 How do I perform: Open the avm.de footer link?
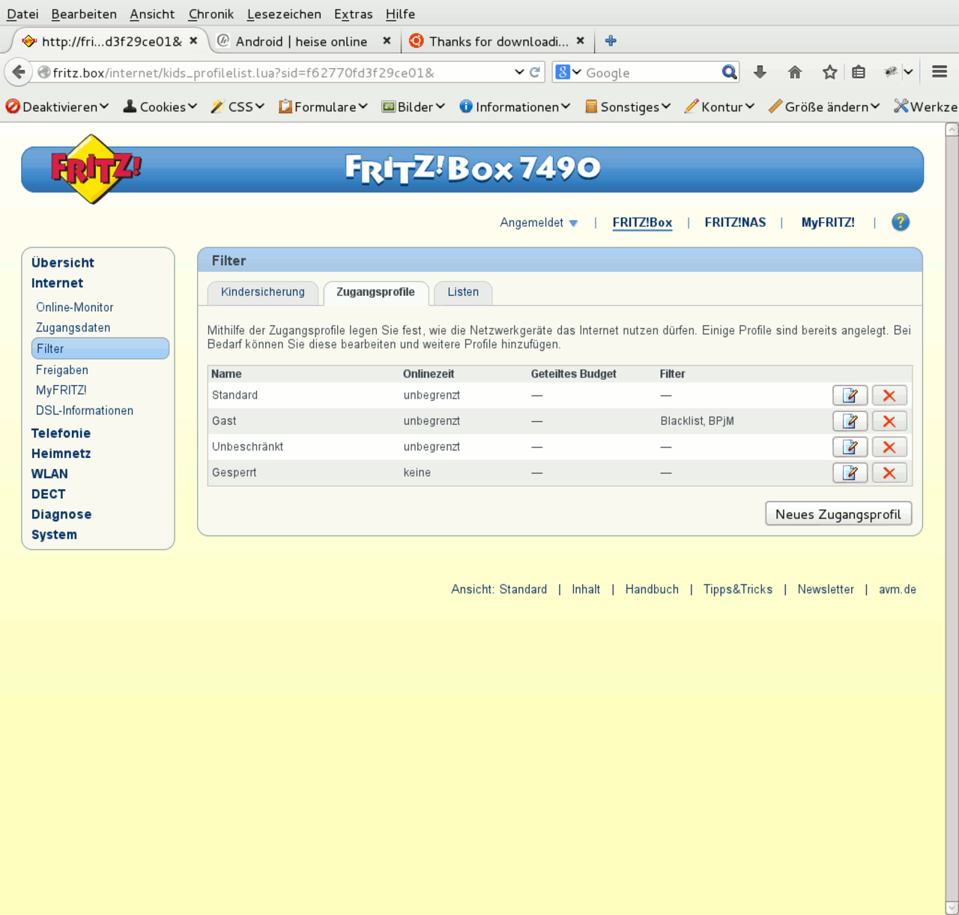pos(898,589)
